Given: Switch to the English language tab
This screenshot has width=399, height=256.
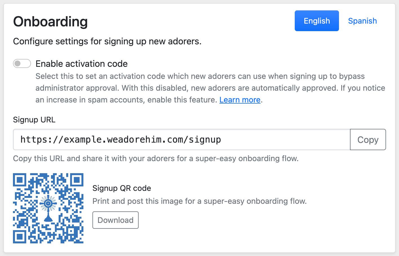Looking at the screenshot, I should (317, 21).
